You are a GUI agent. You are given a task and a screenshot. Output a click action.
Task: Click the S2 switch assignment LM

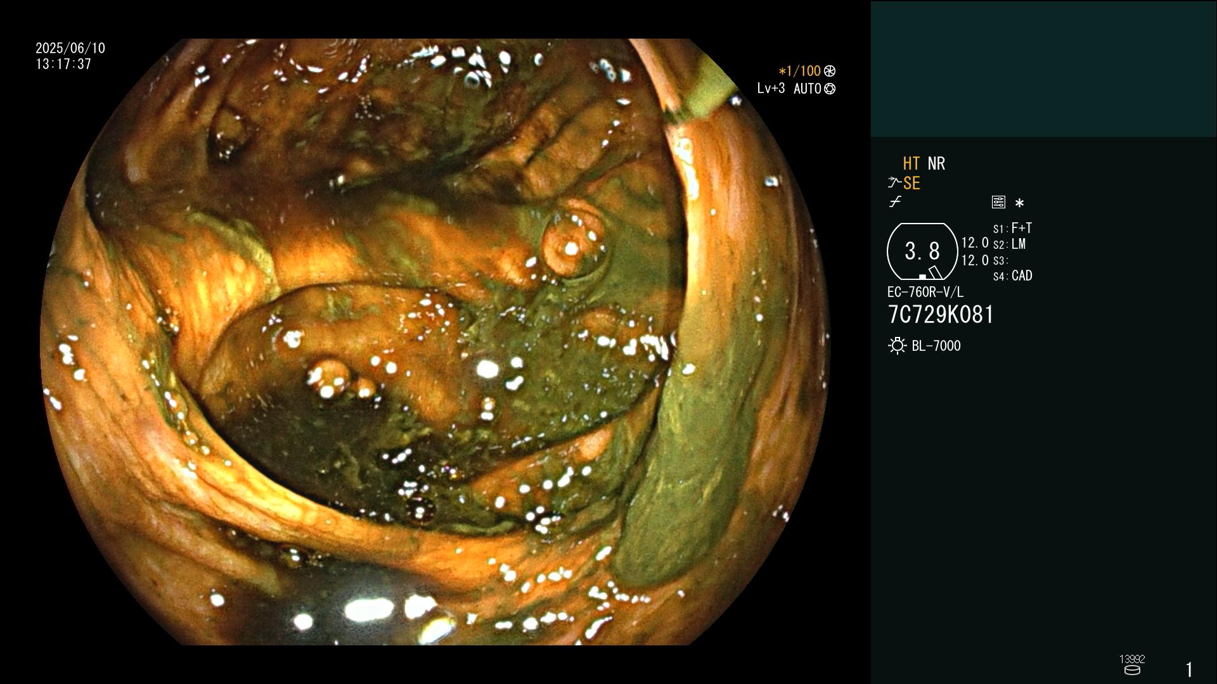pos(1009,244)
